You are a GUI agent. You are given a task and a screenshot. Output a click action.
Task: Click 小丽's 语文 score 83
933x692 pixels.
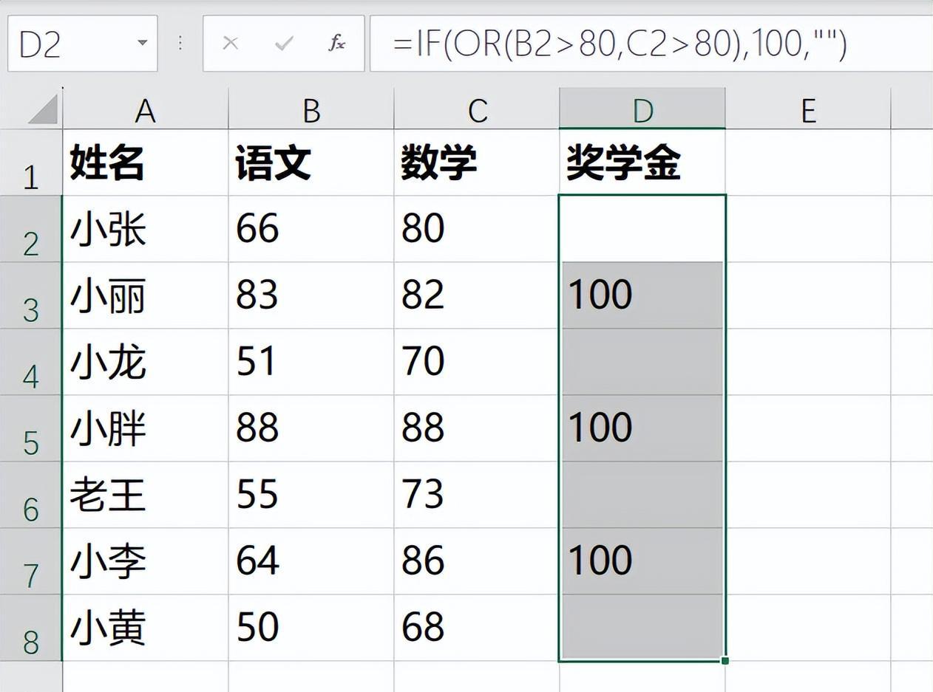pos(311,295)
